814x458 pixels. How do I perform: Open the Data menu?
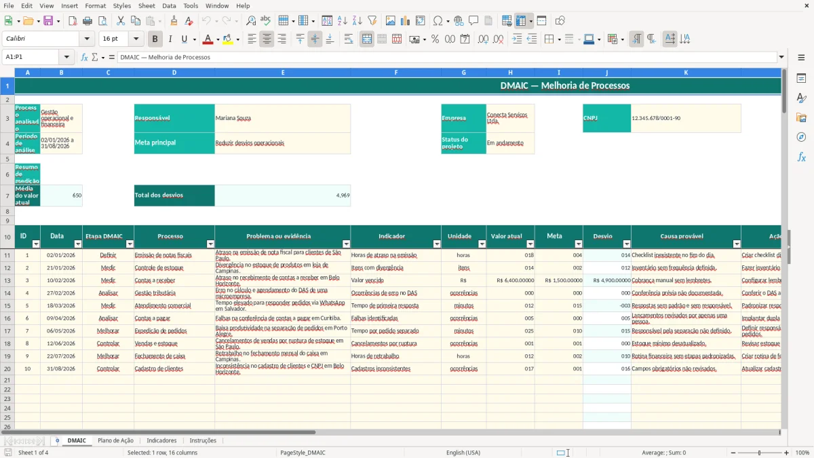169,5
